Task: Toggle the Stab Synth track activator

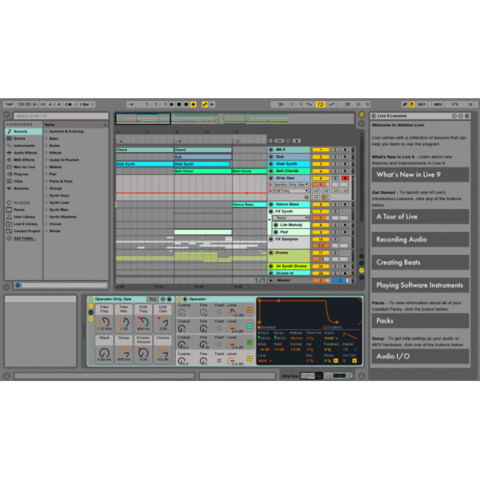Action: tap(320, 164)
